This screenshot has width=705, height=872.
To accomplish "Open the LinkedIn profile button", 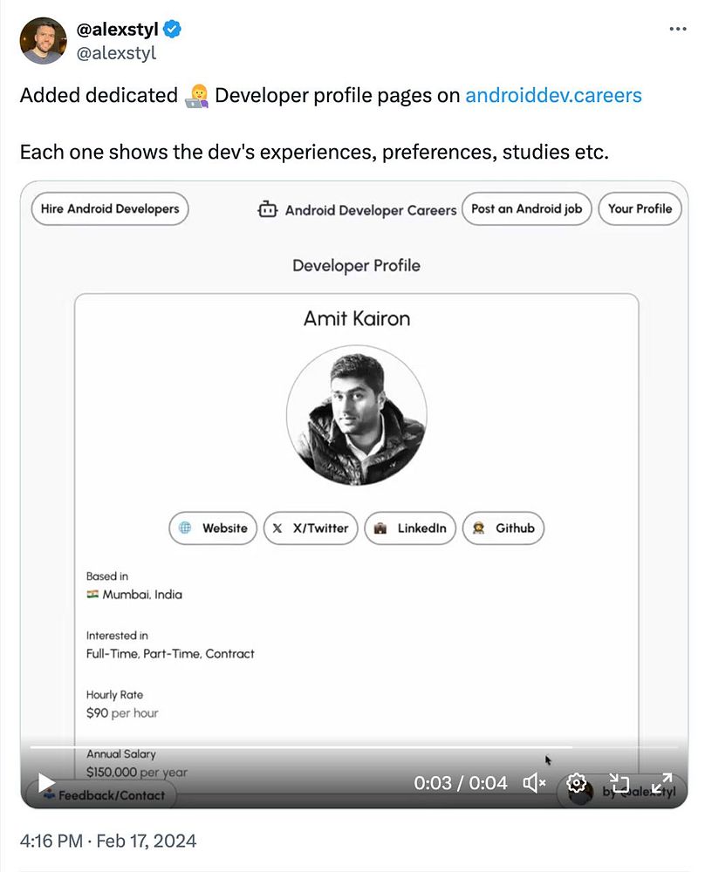I will tap(410, 528).
